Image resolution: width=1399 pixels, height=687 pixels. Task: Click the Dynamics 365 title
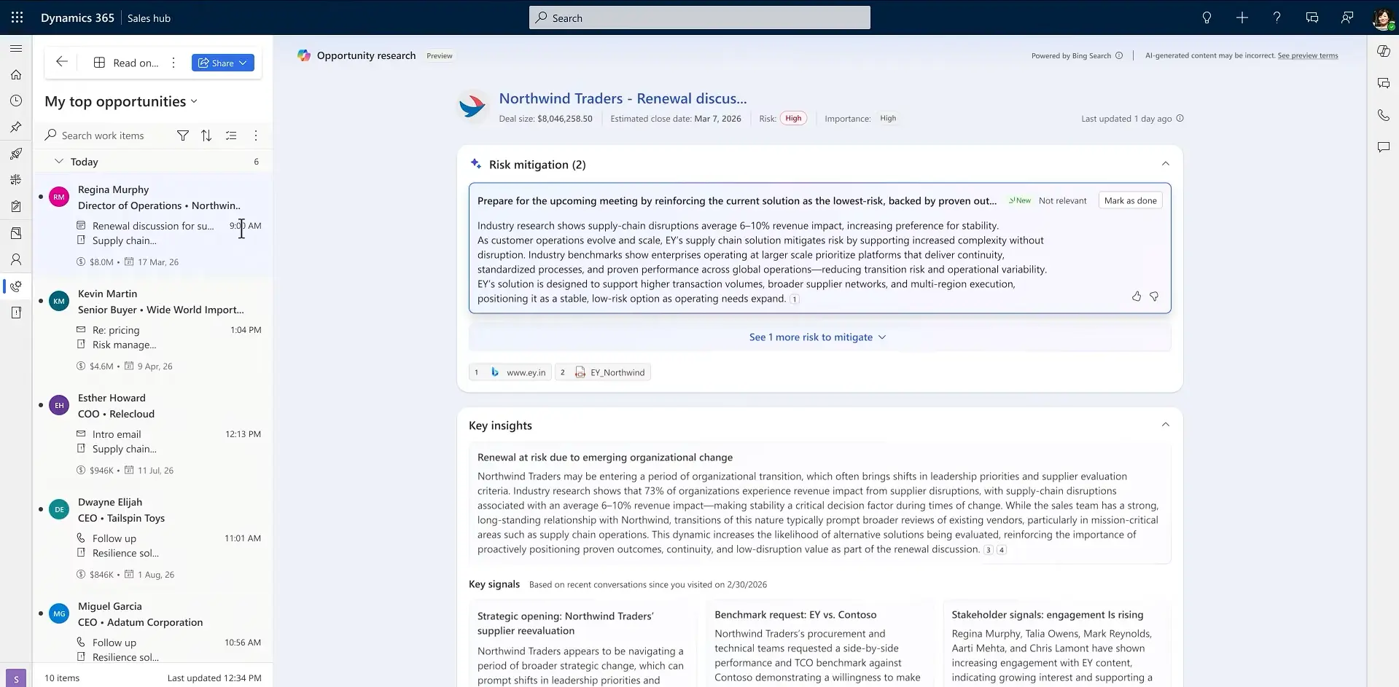point(77,17)
